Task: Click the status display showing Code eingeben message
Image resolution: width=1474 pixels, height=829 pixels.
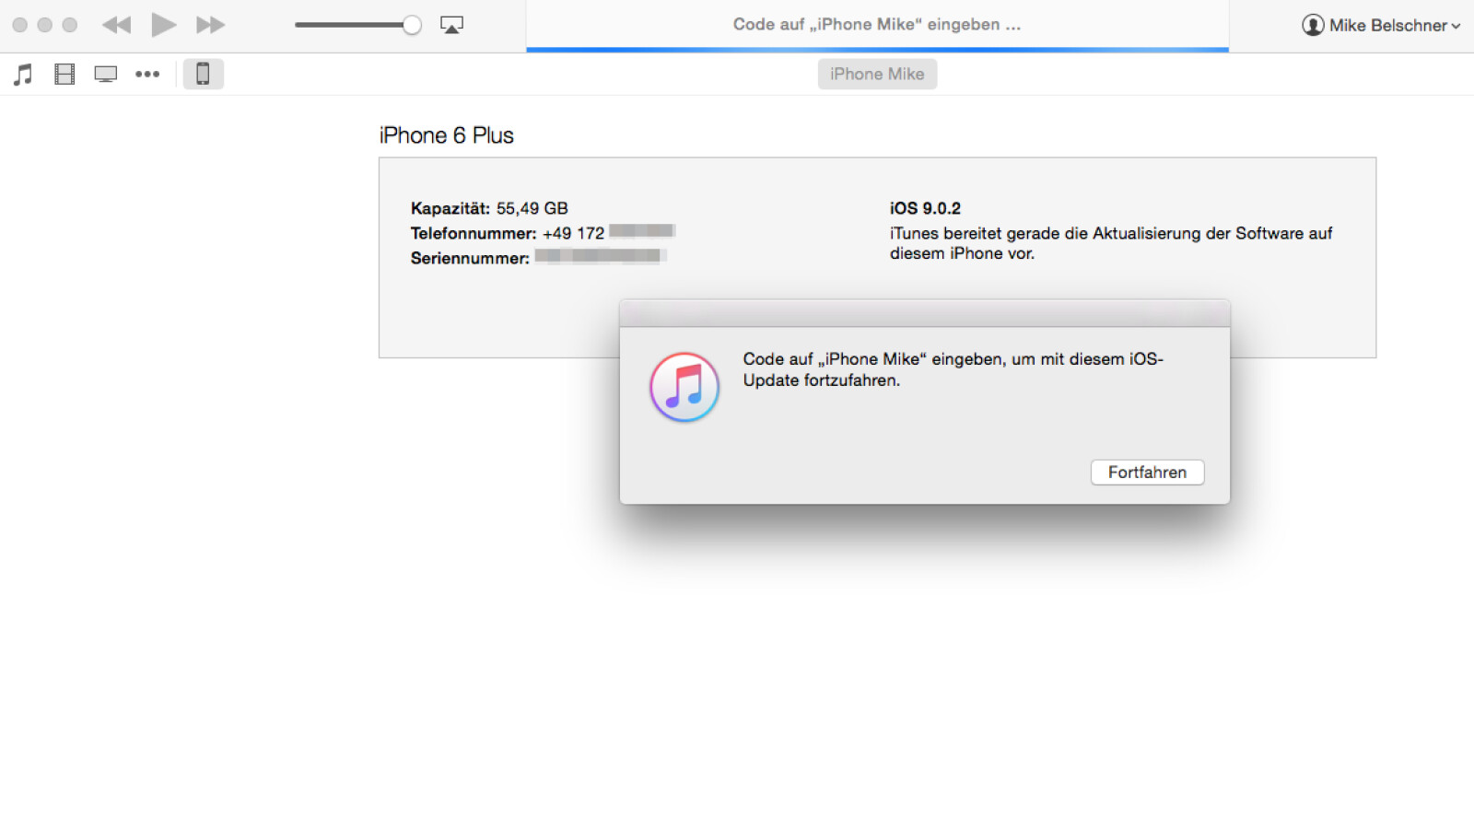Action: [875, 25]
